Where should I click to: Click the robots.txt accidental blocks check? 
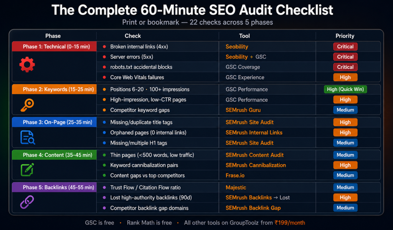click(x=141, y=67)
